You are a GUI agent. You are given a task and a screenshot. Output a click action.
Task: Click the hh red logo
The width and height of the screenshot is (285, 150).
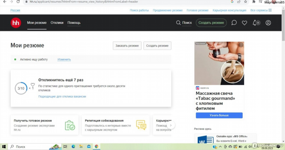(x=16, y=23)
